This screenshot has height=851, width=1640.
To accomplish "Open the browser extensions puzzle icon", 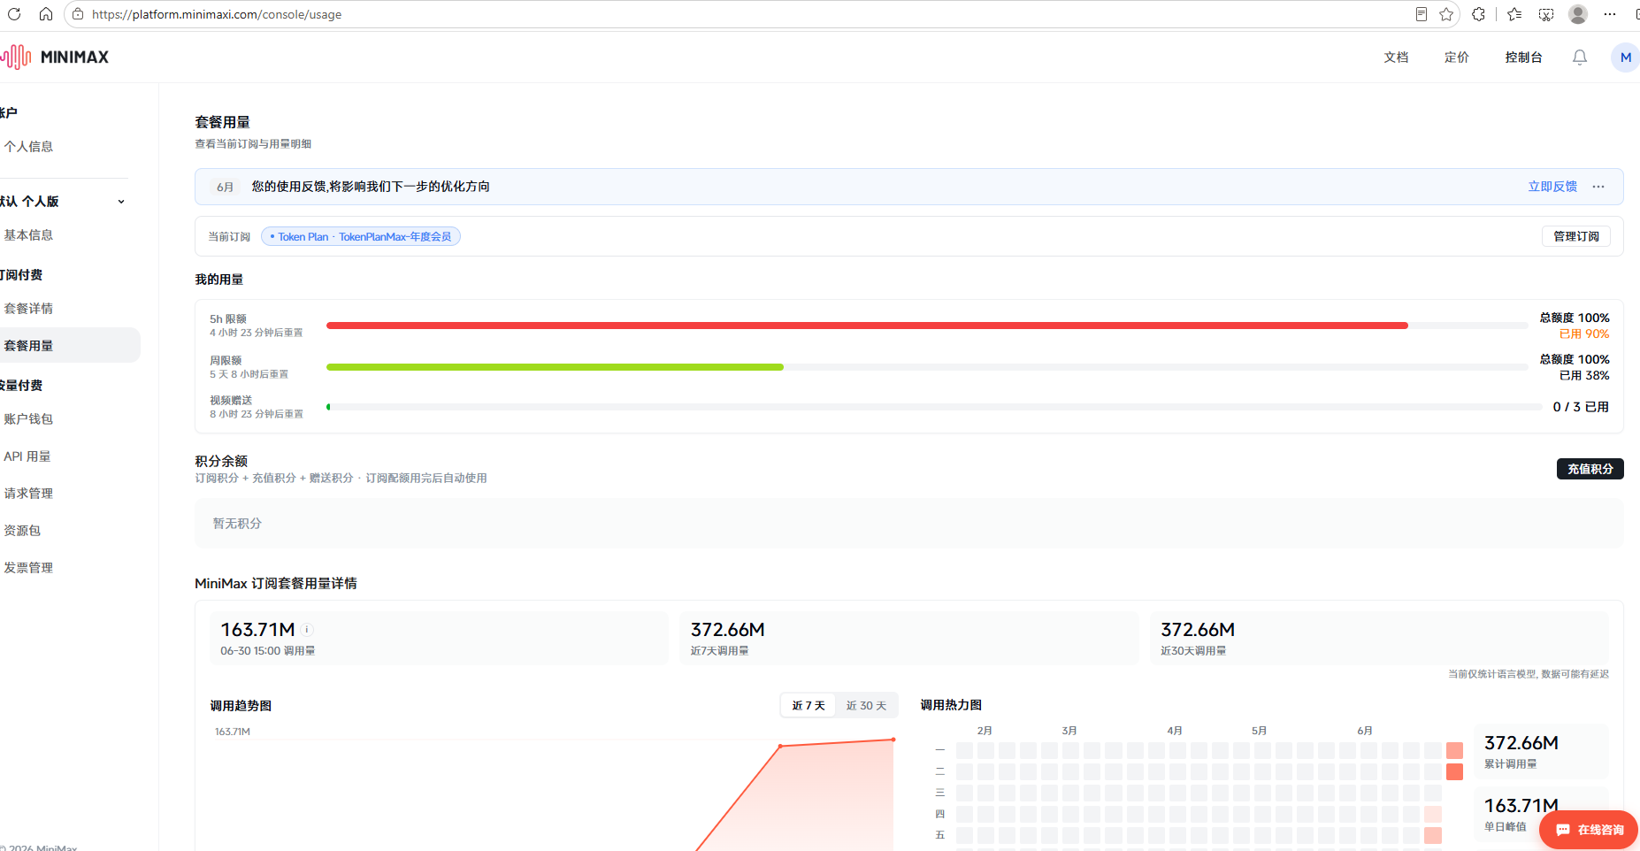I will pos(1478,14).
